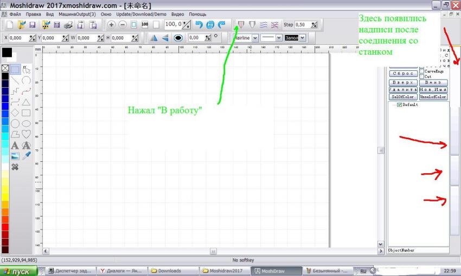Click the zoom in plus icon
Screen dimensions: 461x276
tap(111, 25)
